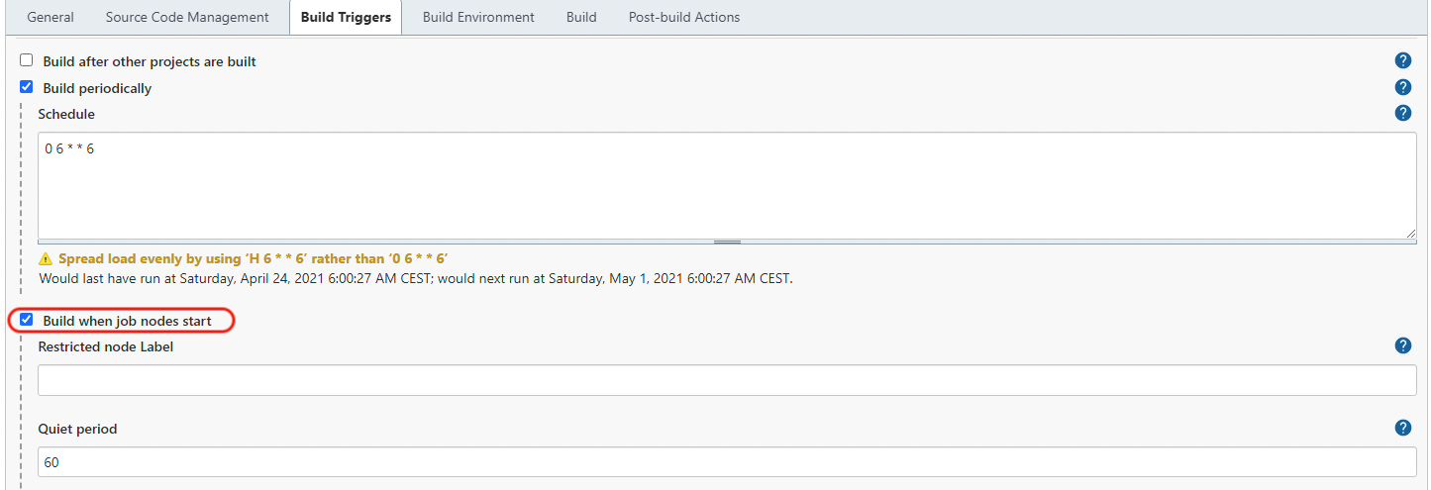
Task: Select the Build Triggers tab
Action: tap(346, 17)
